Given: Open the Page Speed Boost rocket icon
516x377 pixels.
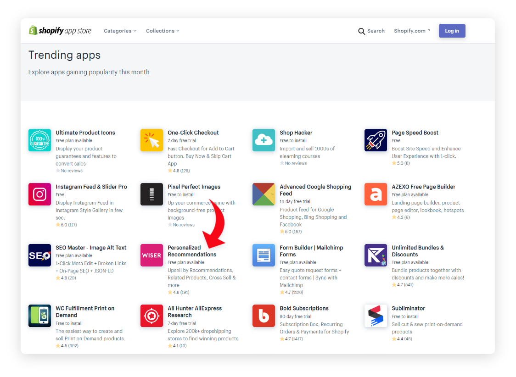Looking at the screenshot, I should coord(376,140).
